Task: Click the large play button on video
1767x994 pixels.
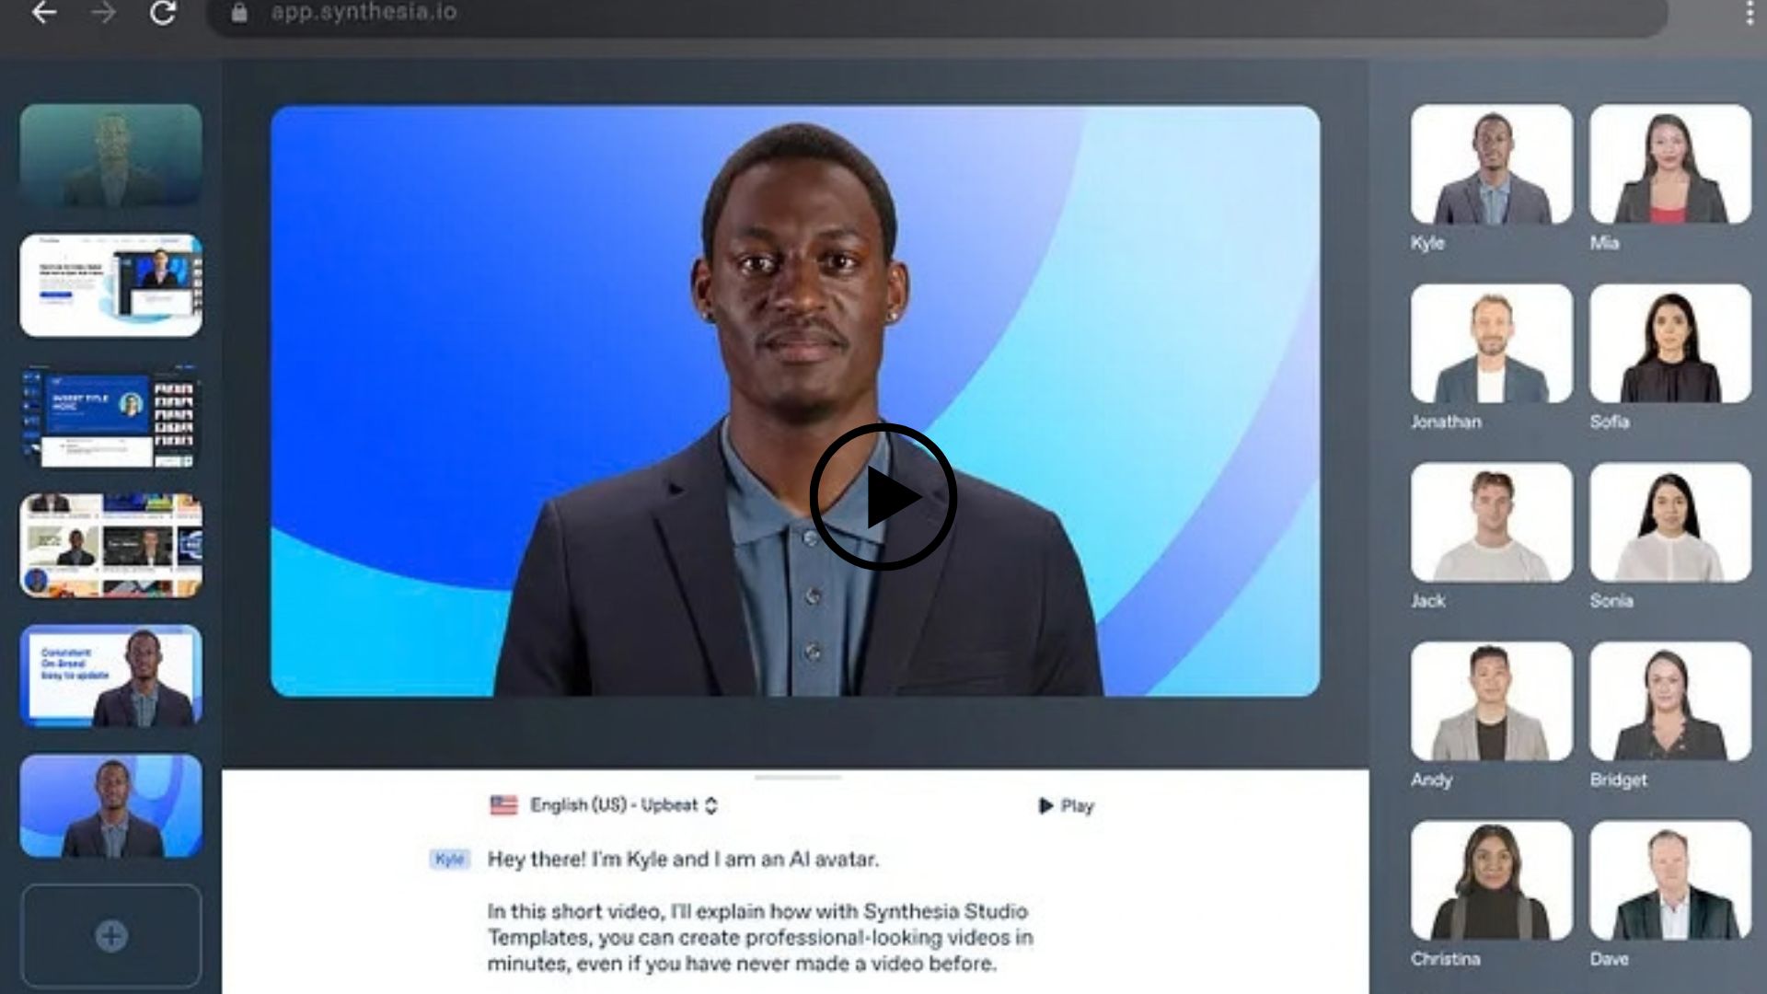Action: (x=883, y=497)
